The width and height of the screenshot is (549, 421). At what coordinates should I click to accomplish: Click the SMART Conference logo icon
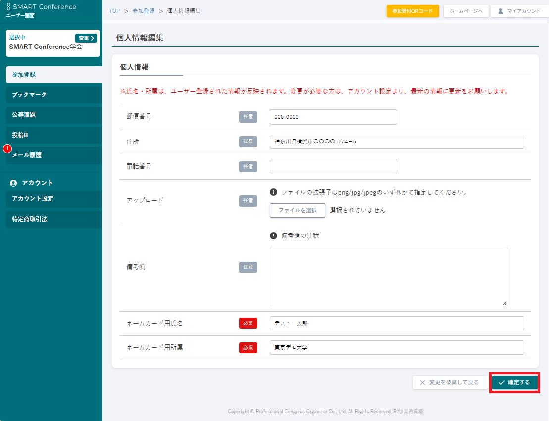(8, 7)
